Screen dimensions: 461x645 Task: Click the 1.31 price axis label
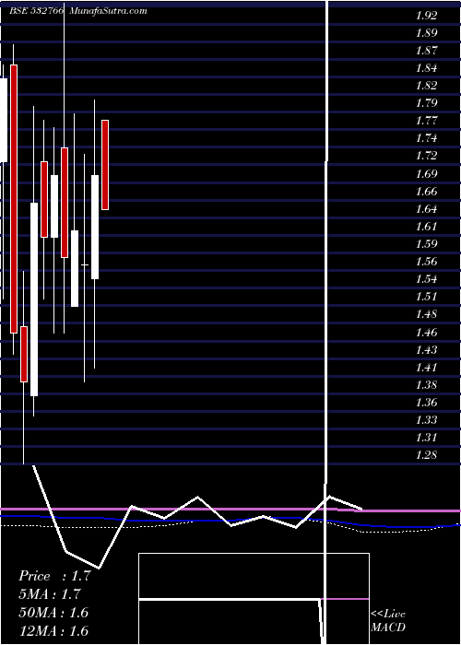[426, 438]
